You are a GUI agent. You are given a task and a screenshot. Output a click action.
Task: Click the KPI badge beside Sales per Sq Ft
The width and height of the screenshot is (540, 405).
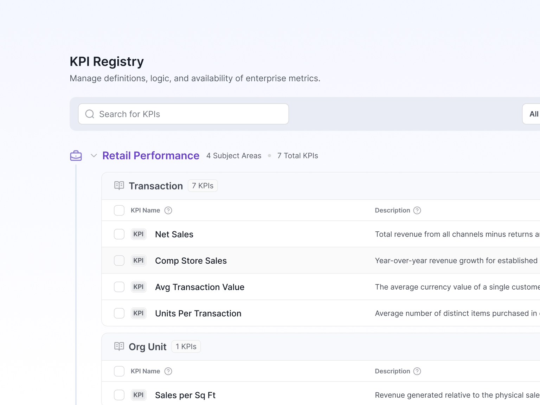pos(139,395)
